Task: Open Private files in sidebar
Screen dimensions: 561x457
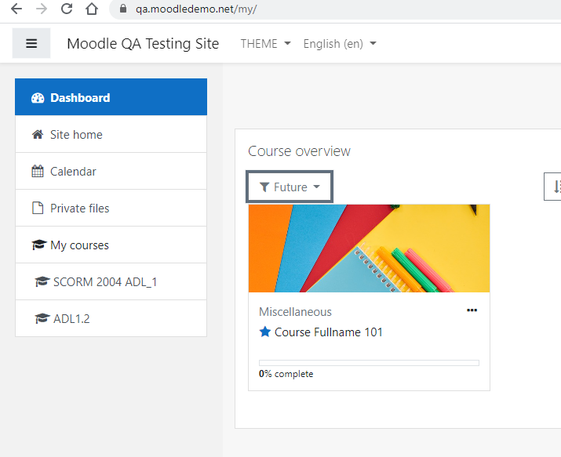Action: 111,208
